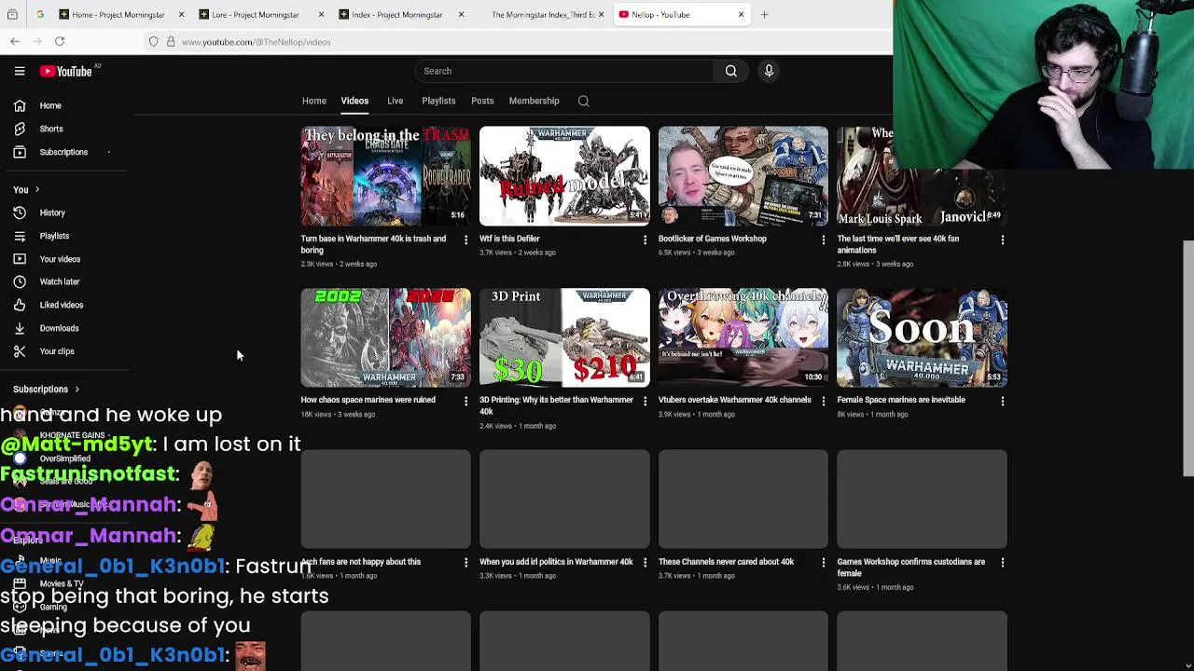Viewport: 1194px width, 671px height.
Task: Open Home in the sidebar
Action: pos(50,105)
